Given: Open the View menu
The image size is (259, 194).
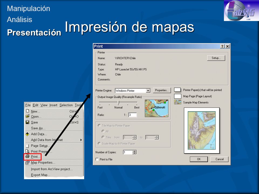Looking at the screenshot, I should pos(44,105).
